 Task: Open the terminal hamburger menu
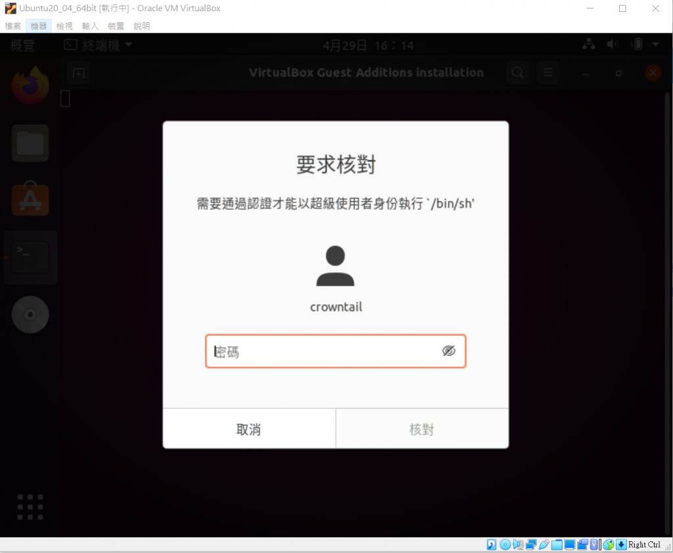click(548, 72)
